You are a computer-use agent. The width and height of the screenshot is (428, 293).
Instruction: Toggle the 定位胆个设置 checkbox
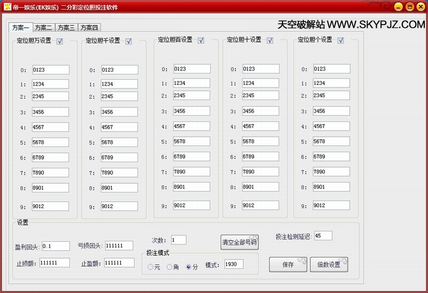click(341, 40)
